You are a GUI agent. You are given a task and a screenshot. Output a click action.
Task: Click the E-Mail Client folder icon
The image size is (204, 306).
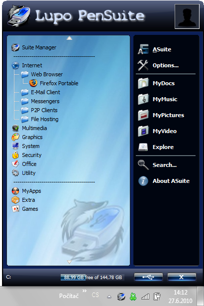tap(24, 92)
